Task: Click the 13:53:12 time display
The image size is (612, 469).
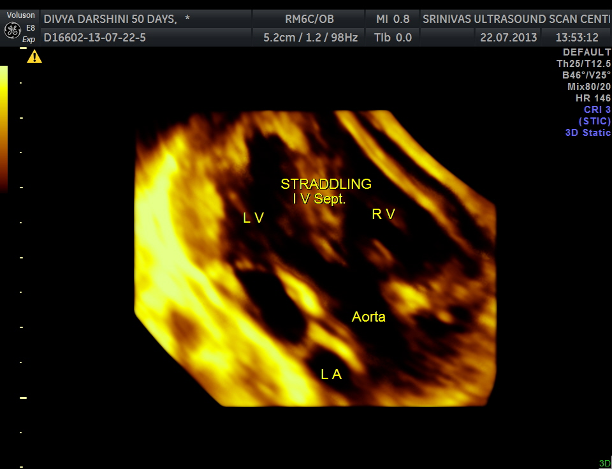Action: (x=576, y=38)
